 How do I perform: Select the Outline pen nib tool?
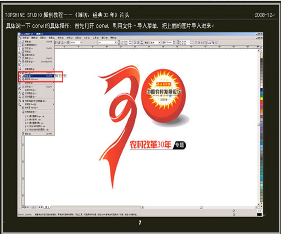point(20,97)
